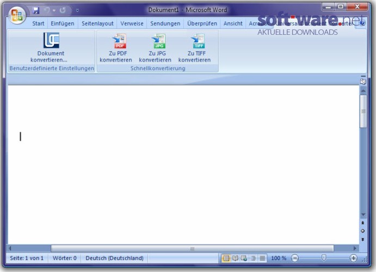Click the Redo icon in quick access toolbar
Screen dimensions: 376x272
[63, 10]
